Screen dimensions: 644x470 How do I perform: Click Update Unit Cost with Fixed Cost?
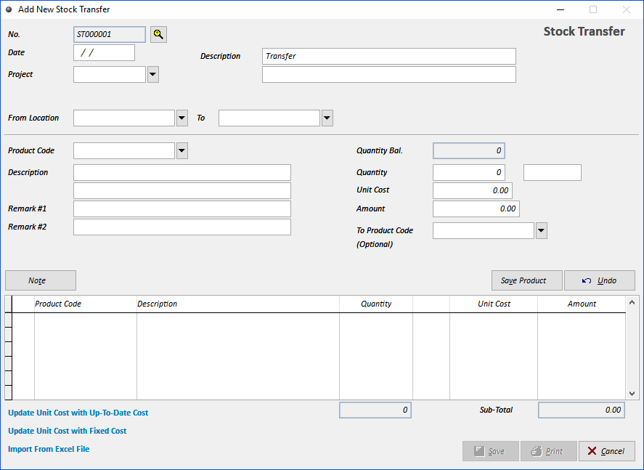point(68,431)
